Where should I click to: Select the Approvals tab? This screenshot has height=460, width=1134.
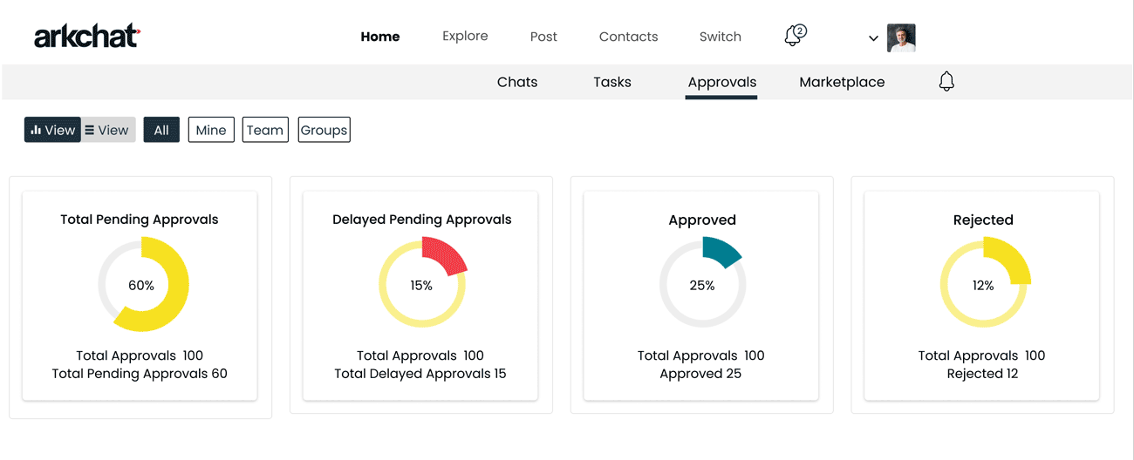721,82
